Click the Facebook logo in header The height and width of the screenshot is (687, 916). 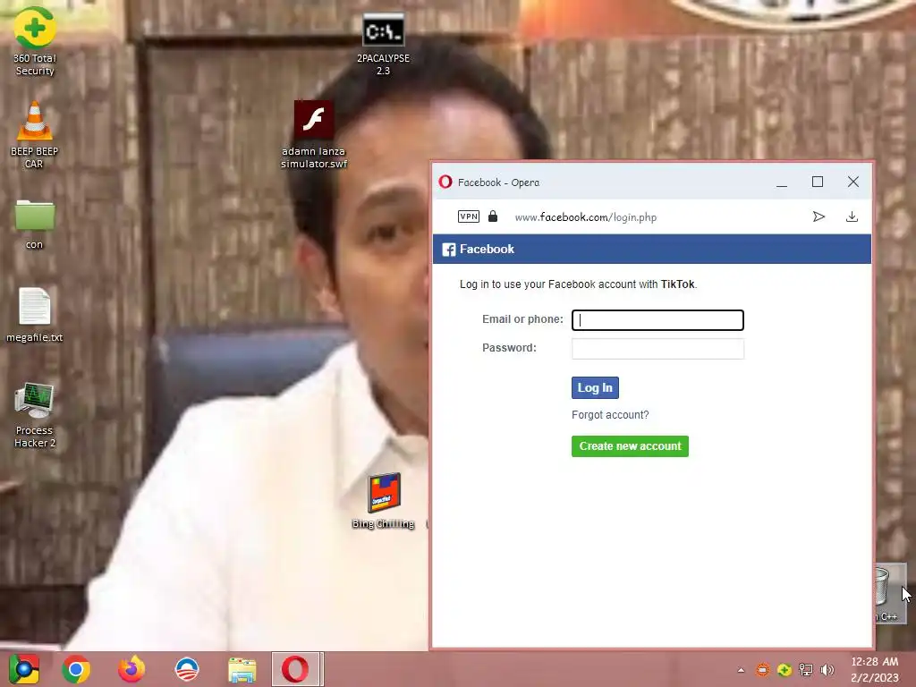tap(449, 250)
